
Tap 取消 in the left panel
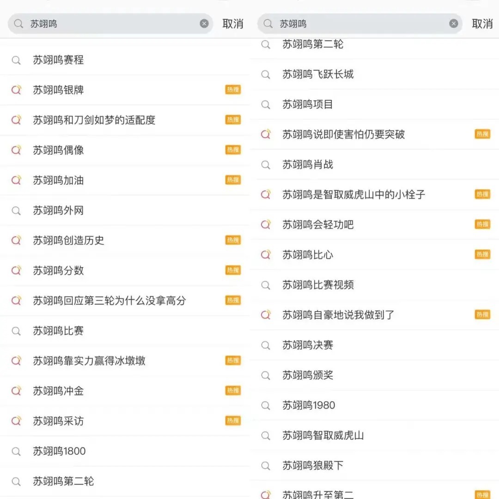tap(232, 24)
